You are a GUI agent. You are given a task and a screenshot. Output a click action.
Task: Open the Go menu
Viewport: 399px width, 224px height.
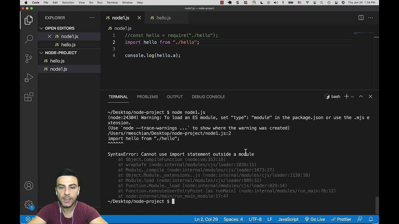(x=91, y=2)
